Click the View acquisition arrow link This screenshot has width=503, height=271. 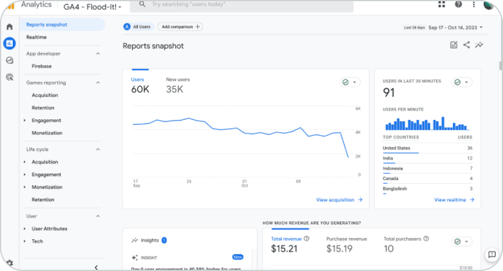pos(339,200)
